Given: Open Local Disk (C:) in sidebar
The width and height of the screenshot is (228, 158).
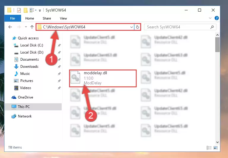Looking at the screenshot, I should (x=31, y=45).
